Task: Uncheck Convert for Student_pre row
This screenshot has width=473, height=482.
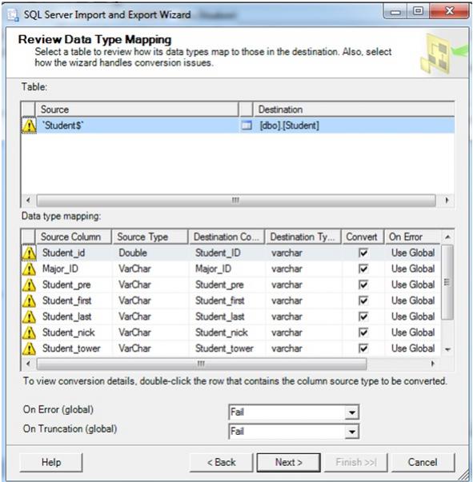Action: [x=363, y=285]
